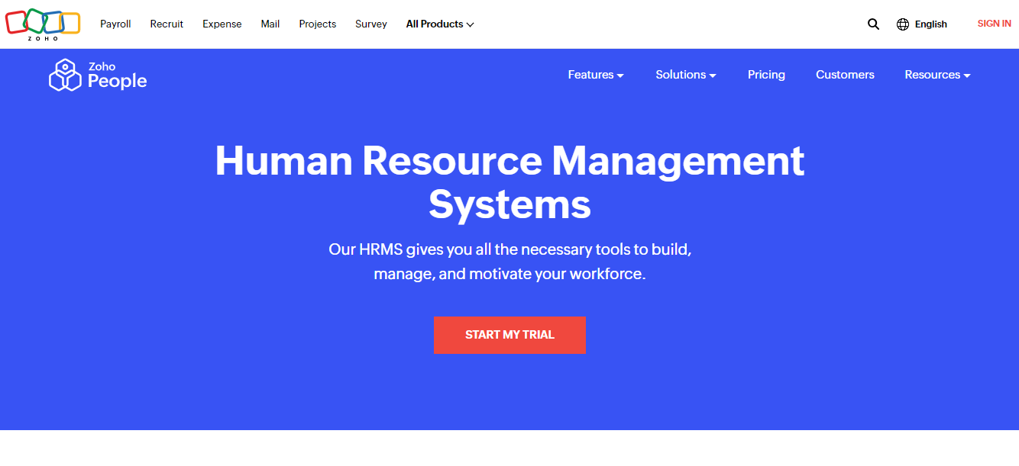Click the 'Our HRMS gives you' subtitle text
The image size is (1019, 466).
[509, 262]
